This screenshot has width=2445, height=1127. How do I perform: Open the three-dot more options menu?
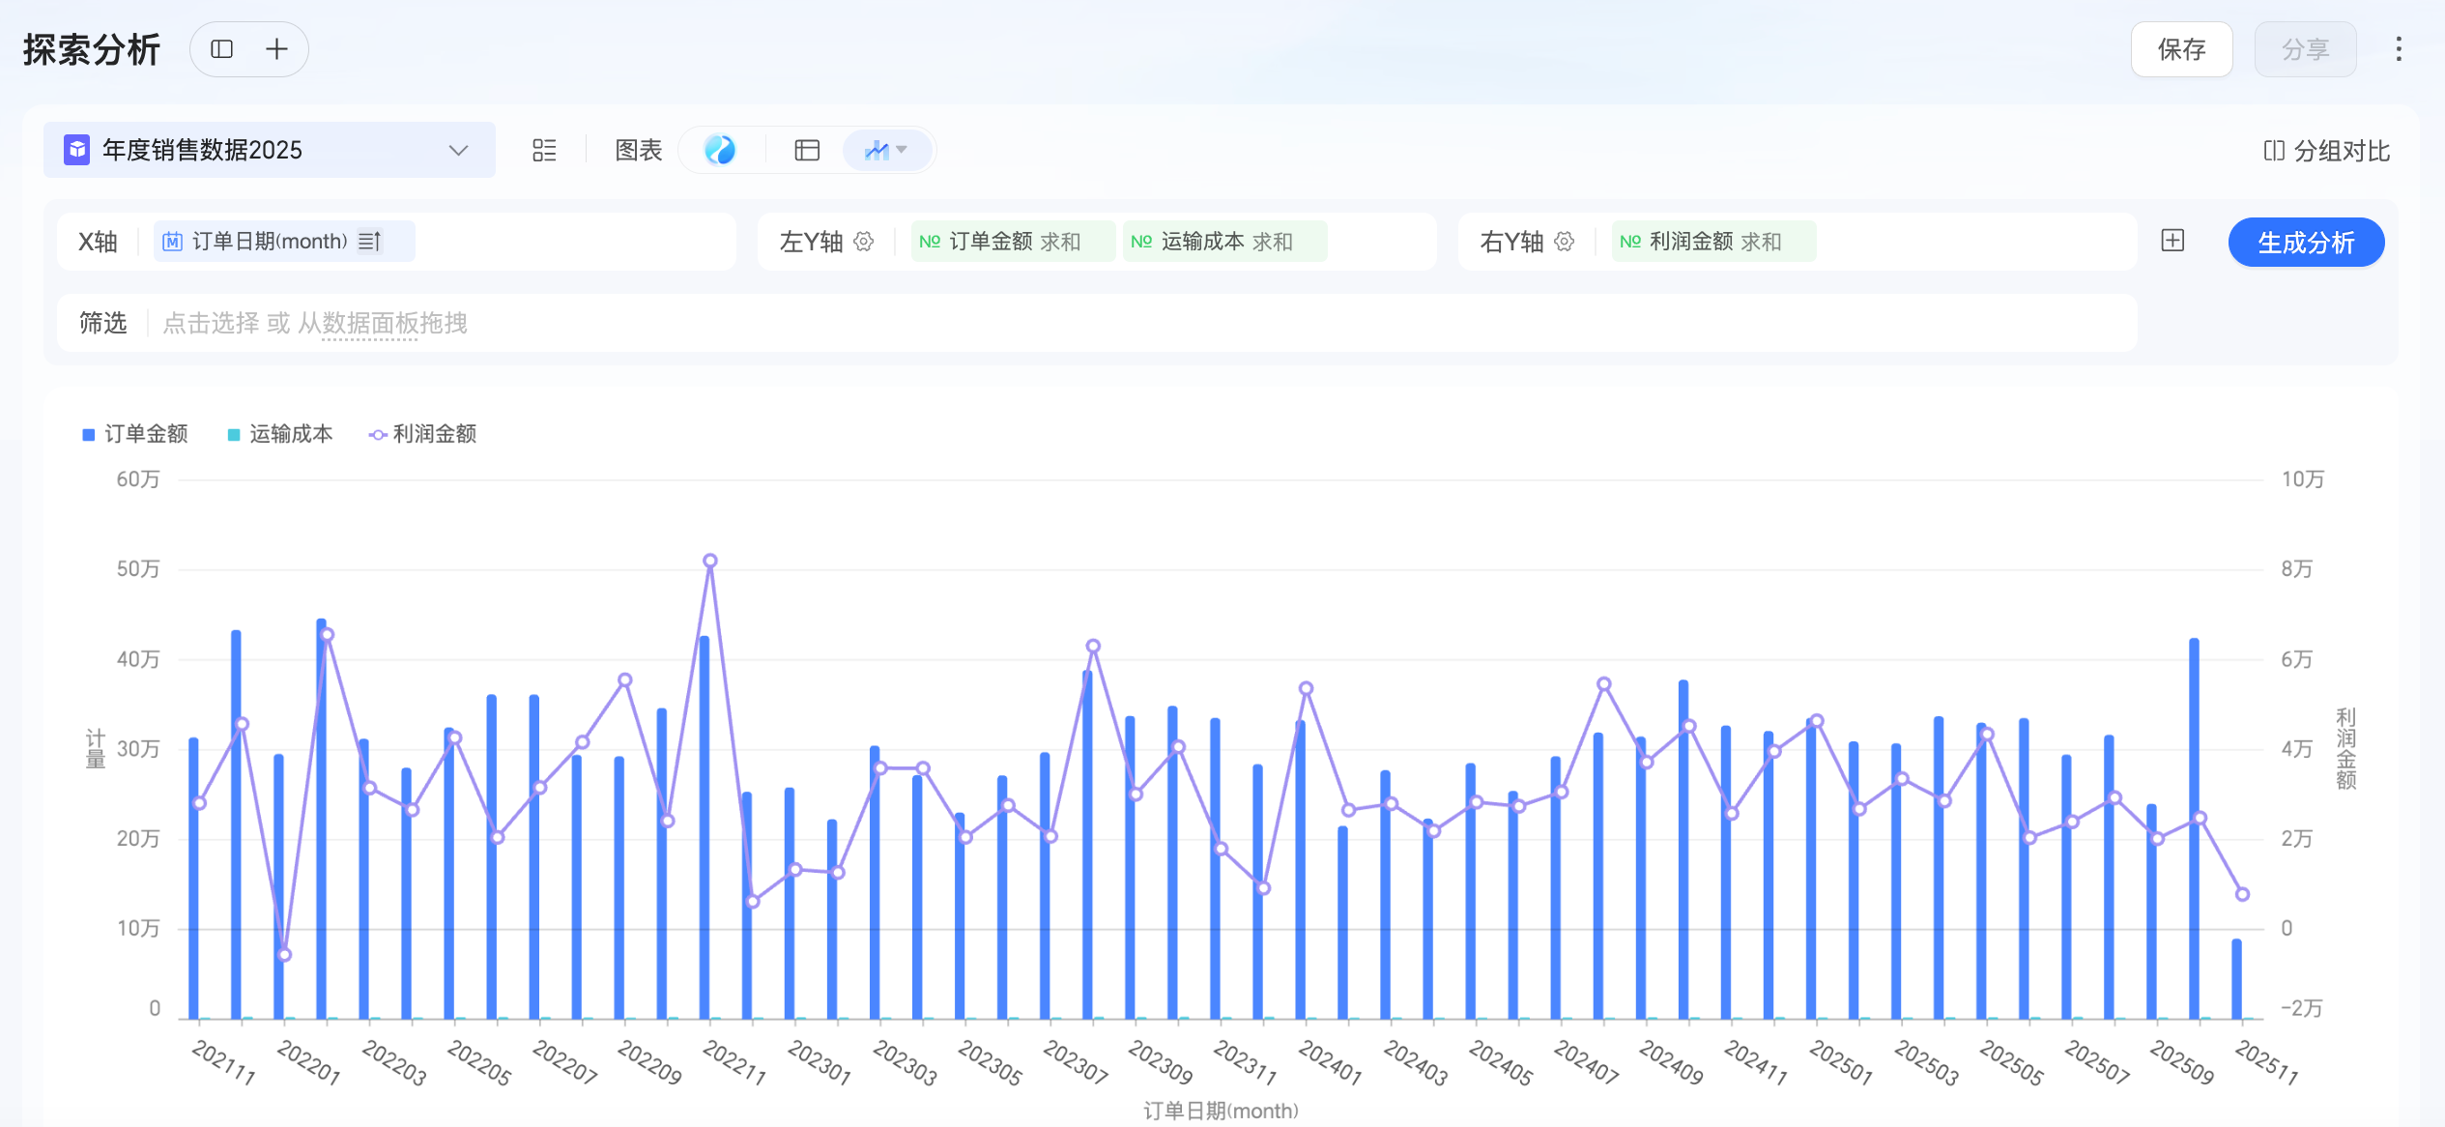[2398, 49]
